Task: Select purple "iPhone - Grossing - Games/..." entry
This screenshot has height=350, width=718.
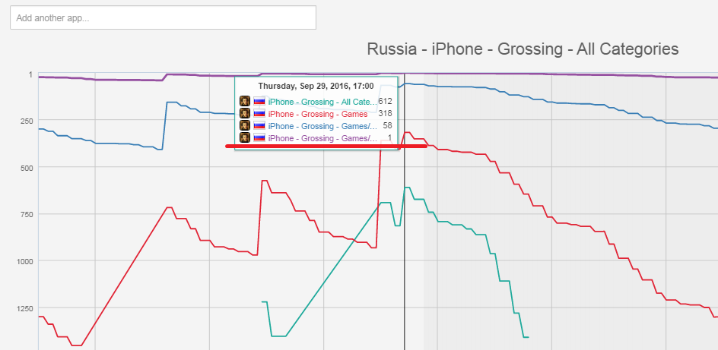Action: [x=322, y=138]
